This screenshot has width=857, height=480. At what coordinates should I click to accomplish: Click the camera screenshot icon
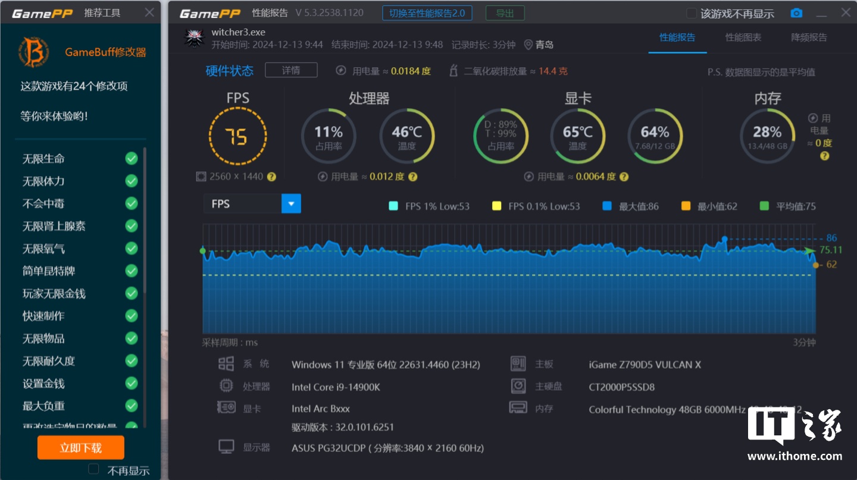tap(796, 13)
